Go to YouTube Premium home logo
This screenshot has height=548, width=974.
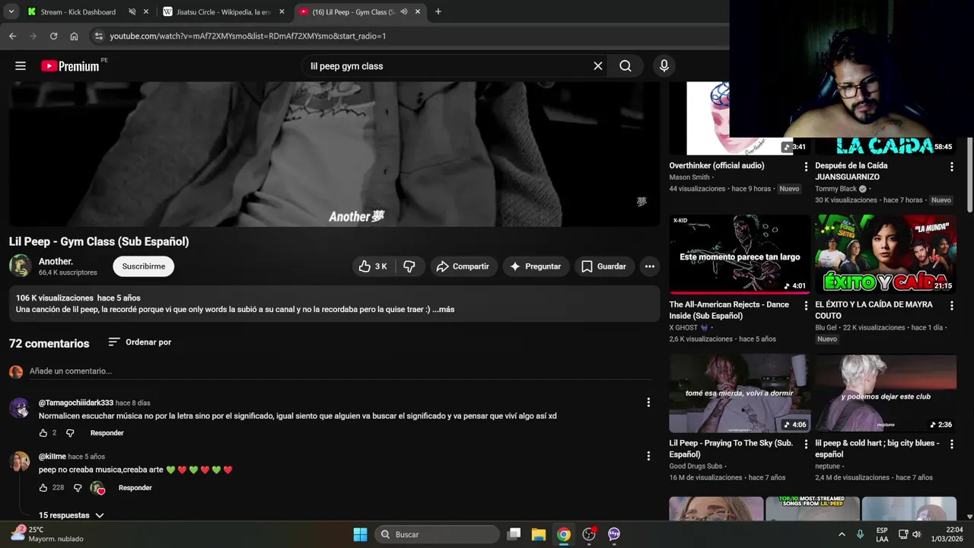point(70,66)
